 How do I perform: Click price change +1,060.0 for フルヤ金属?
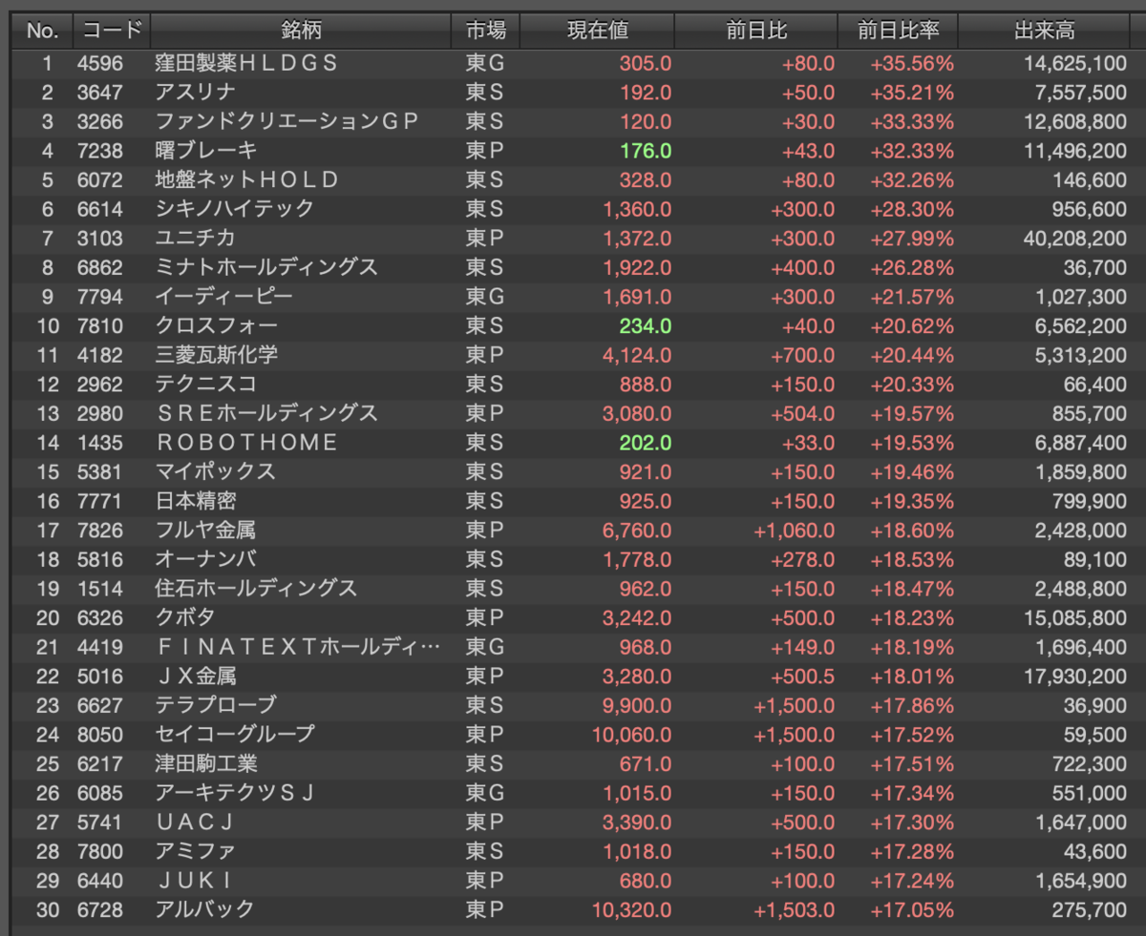coord(795,530)
